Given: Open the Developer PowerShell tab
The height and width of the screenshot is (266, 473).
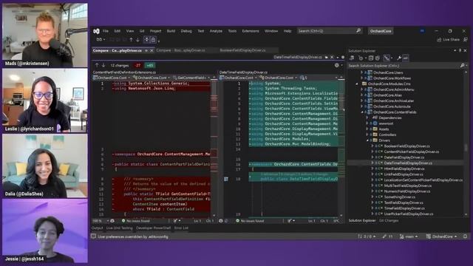Looking at the screenshot, I should pyautogui.click(x=153, y=228).
